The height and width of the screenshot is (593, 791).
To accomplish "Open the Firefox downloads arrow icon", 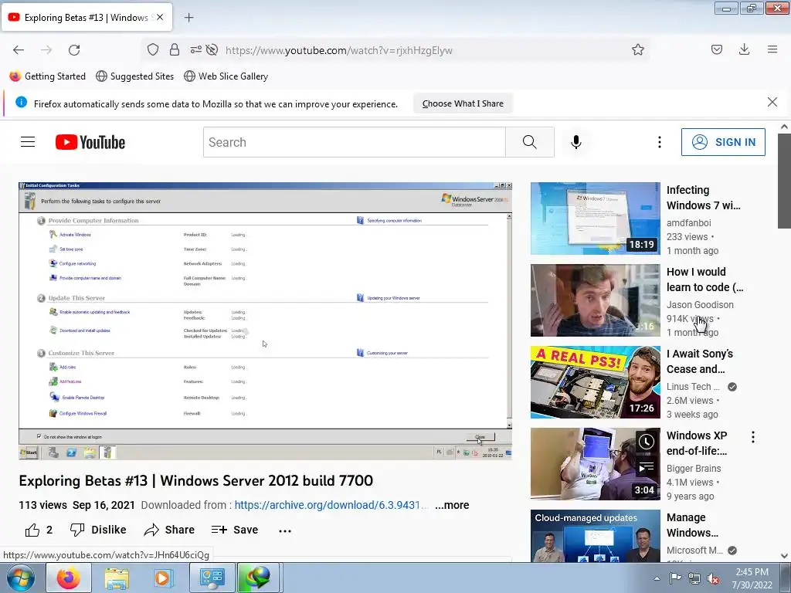I will tap(744, 49).
